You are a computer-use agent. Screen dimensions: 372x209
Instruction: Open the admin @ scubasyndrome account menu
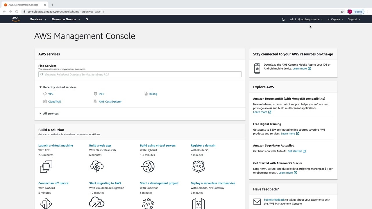306,19
